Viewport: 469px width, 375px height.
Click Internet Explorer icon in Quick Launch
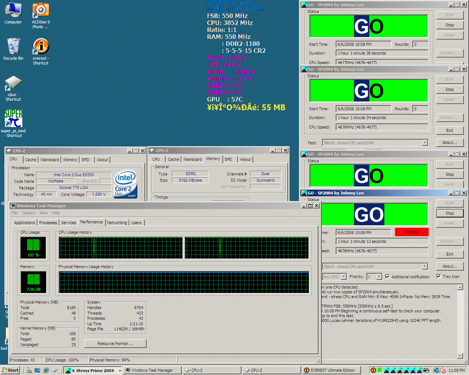pos(46,370)
